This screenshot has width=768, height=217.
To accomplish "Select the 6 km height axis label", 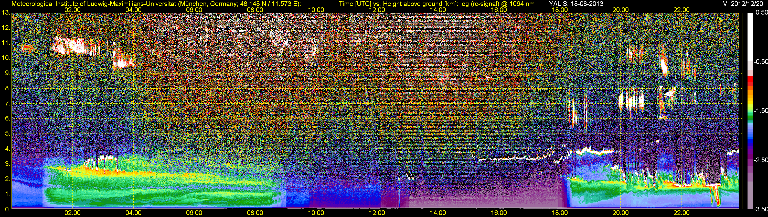I will point(7,119).
